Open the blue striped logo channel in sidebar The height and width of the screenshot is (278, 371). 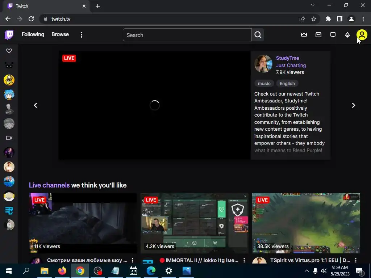click(x=9, y=210)
